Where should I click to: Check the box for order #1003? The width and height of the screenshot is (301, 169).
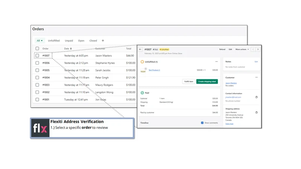tap(37, 85)
